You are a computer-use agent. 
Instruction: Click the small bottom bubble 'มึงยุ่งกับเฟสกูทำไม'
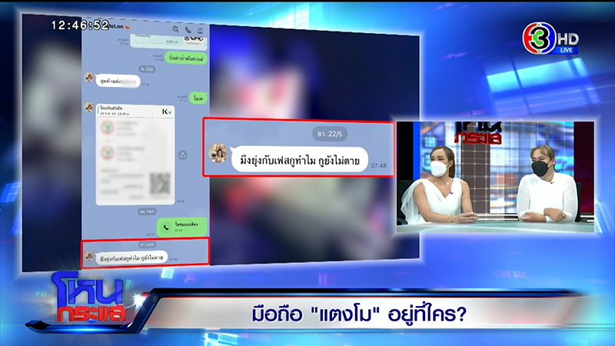(131, 258)
